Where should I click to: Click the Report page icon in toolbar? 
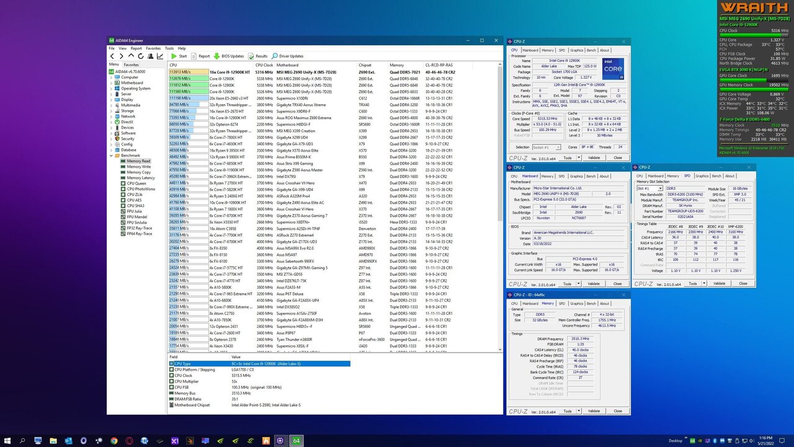click(194, 56)
